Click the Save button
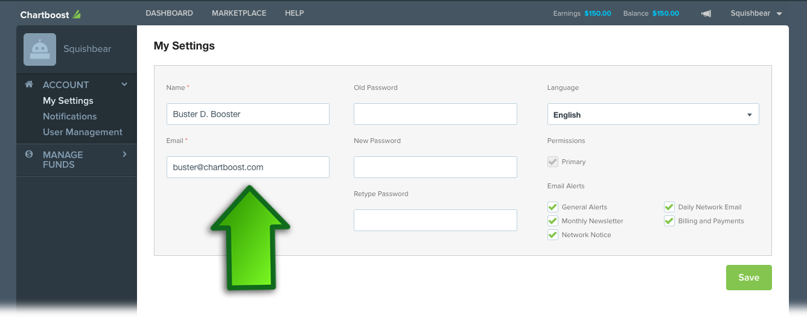This screenshot has height=318, width=807. 749,278
